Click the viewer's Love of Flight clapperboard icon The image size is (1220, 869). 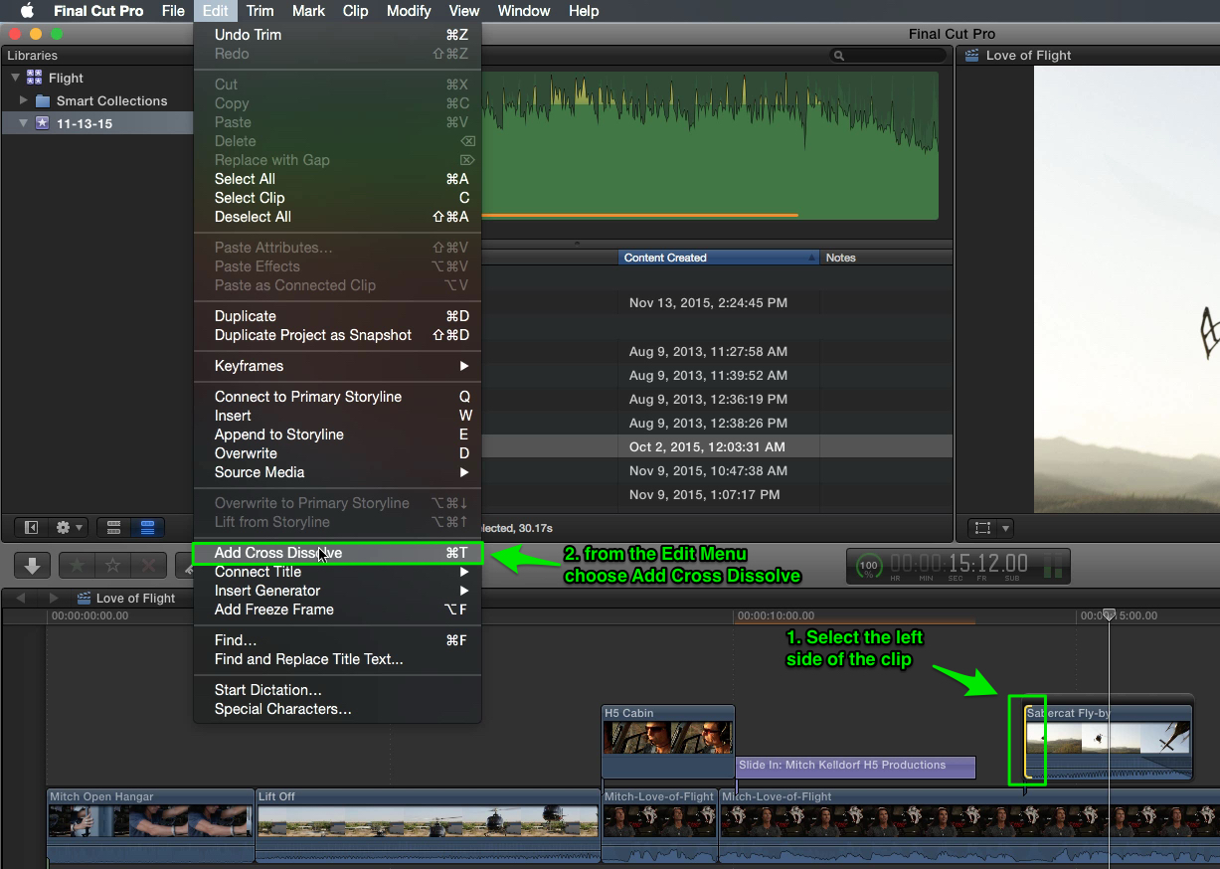[x=972, y=56]
